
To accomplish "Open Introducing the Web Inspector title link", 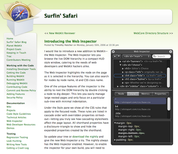I will coord(70,41).
